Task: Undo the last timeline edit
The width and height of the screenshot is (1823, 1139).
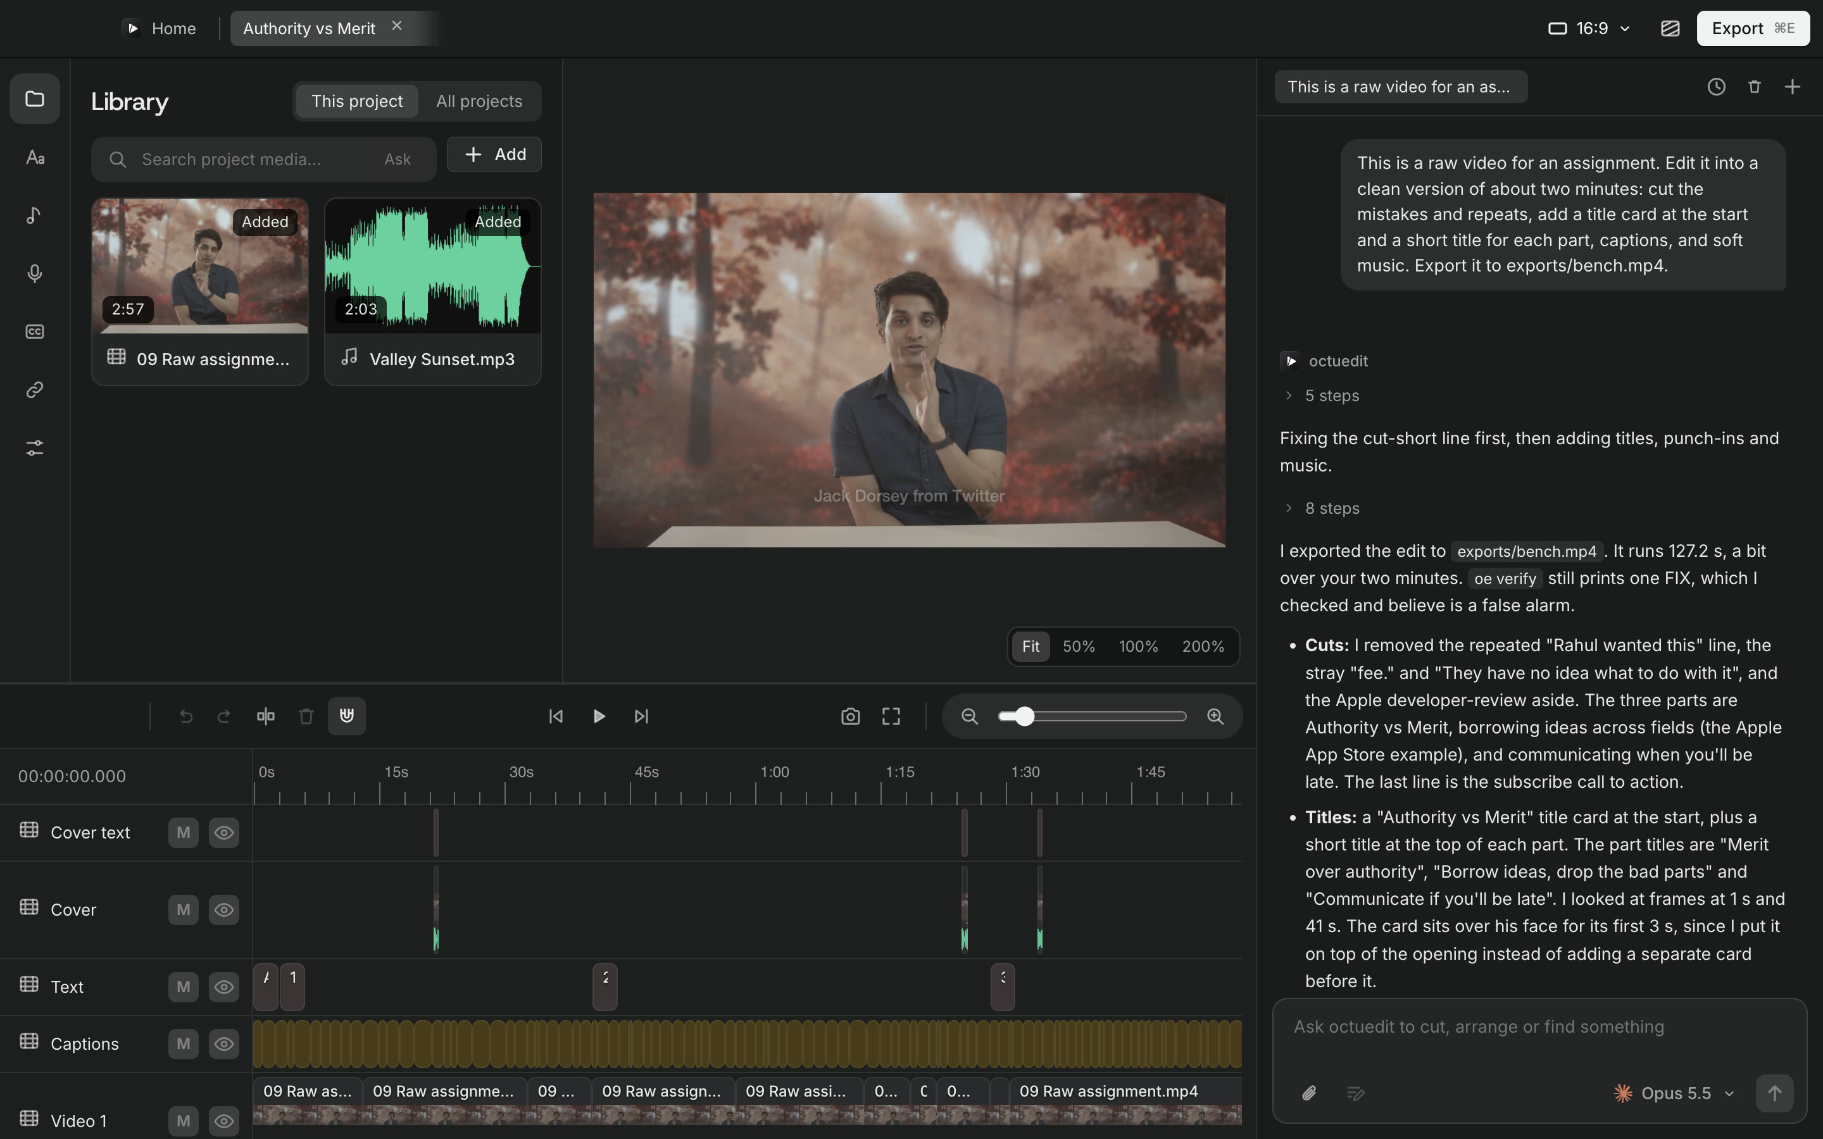Action: coord(186,716)
